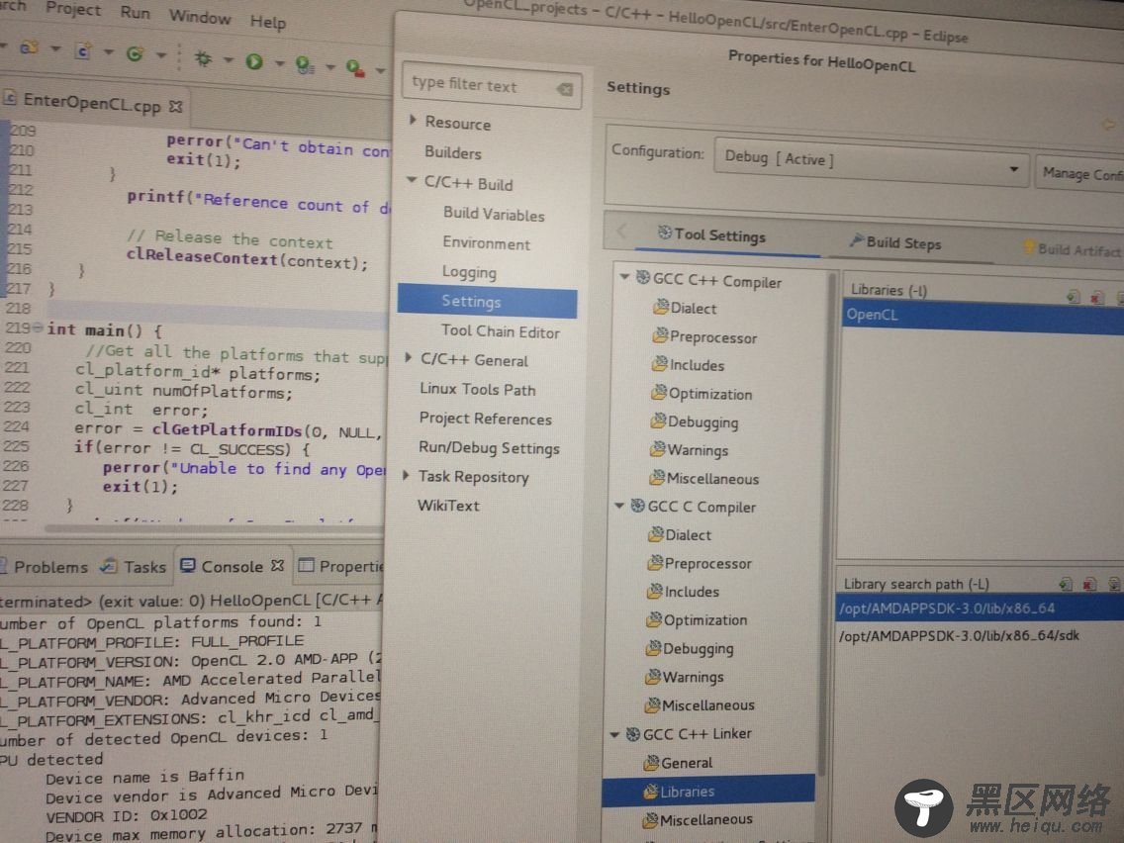Viewport: 1124px width, 843px height.
Task: Click the delete icon in Library search path header
Action: tap(1089, 584)
